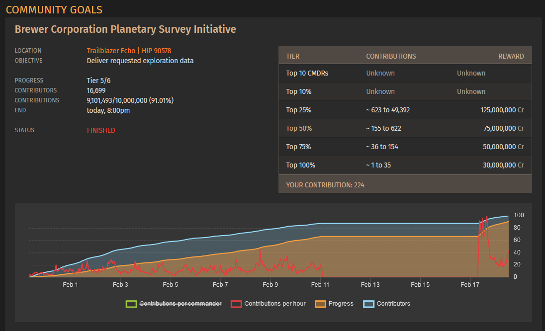The image size is (545, 331).
Task: Click the CONTRIBUTIONS column header
Action: tap(391, 56)
